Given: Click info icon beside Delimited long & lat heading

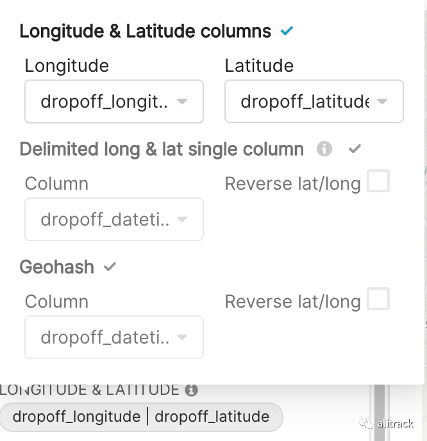Looking at the screenshot, I should point(324,149).
